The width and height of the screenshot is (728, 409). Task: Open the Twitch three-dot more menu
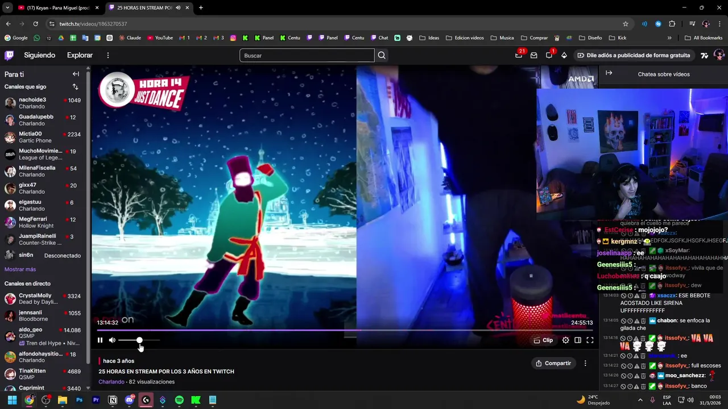tap(108, 55)
